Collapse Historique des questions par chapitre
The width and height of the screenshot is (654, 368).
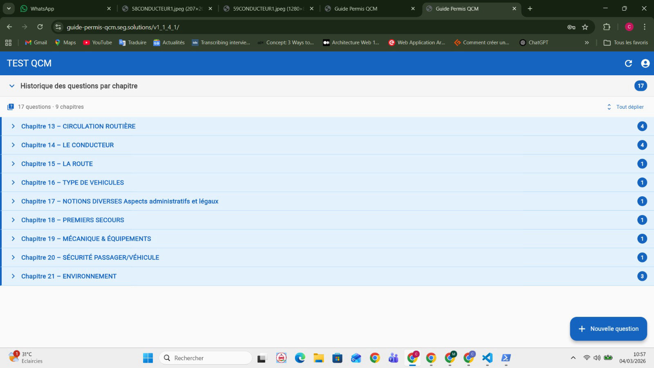(12, 86)
